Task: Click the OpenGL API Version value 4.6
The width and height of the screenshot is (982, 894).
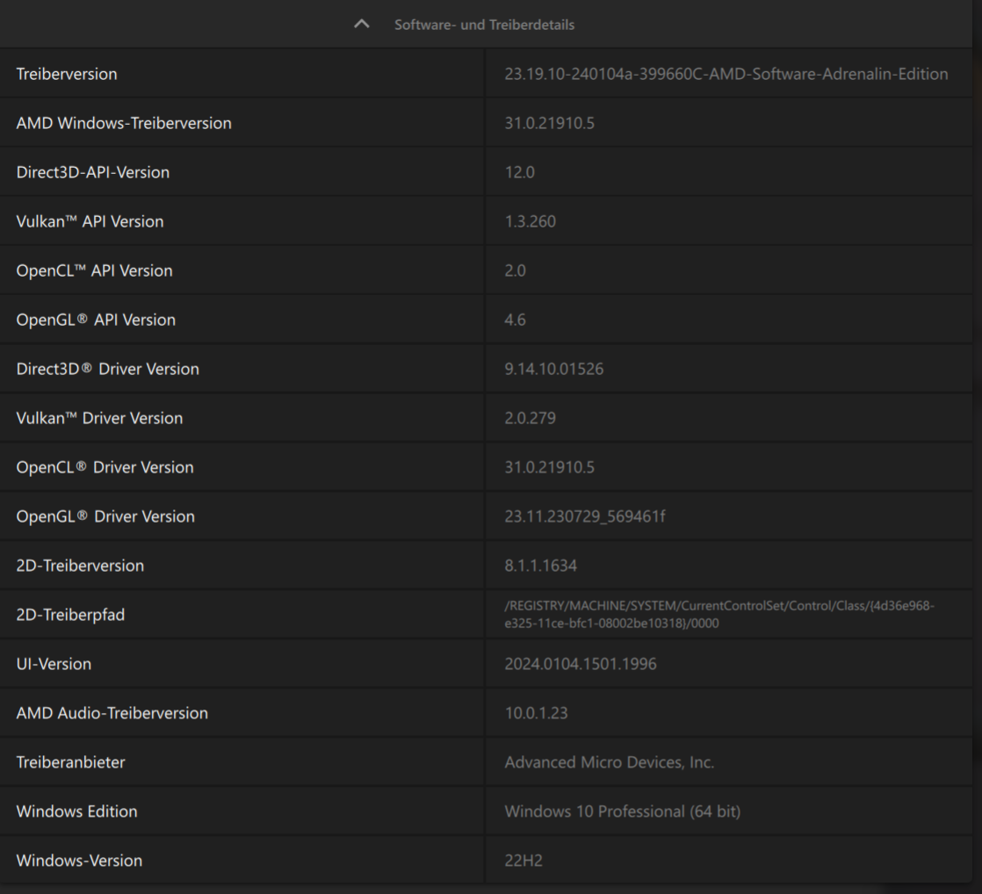Action: point(515,320)
